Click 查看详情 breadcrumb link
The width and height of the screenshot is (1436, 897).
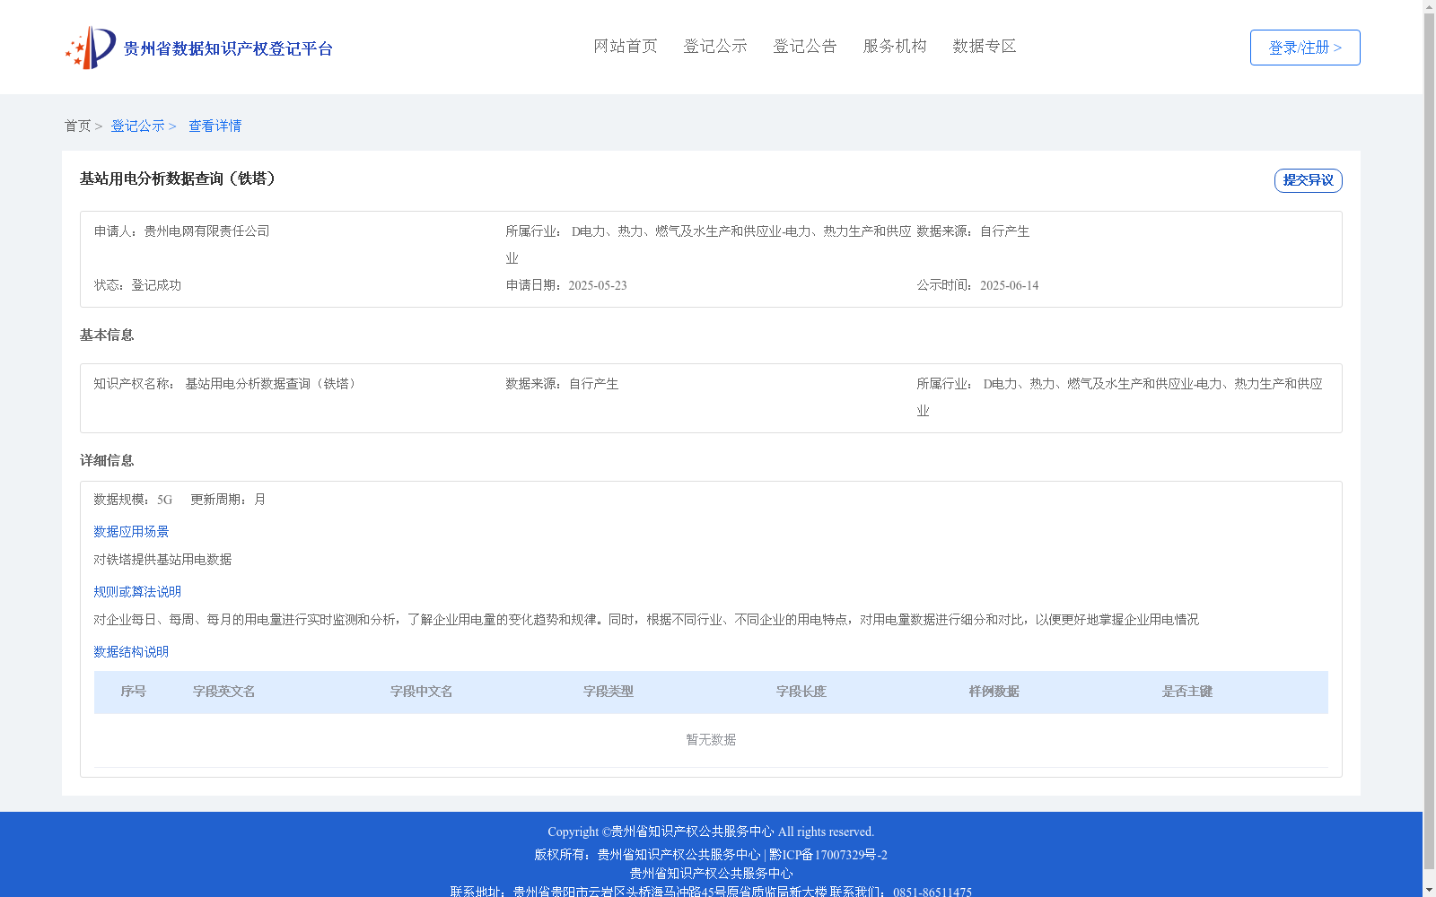point(215,126)
